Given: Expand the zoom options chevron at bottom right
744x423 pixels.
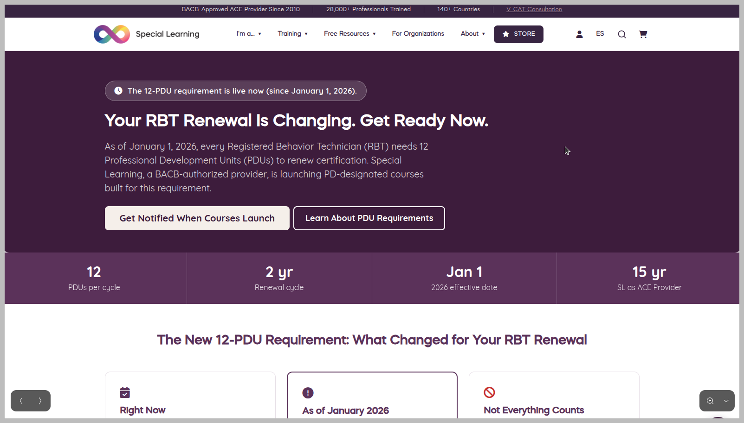Looking at the screenshot, I should 726,401.
